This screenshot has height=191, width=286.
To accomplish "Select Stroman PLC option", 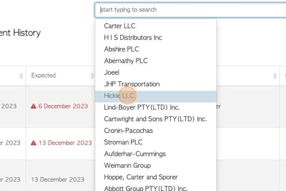I will point(123,142).
